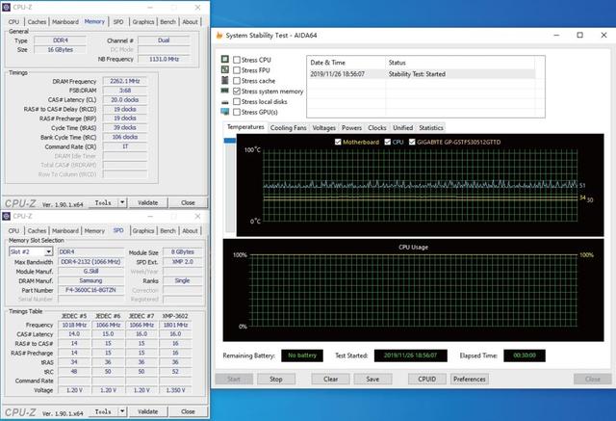The image size is (616, 421).
Task: Uncheck Stress system memory
Action: 237,92
